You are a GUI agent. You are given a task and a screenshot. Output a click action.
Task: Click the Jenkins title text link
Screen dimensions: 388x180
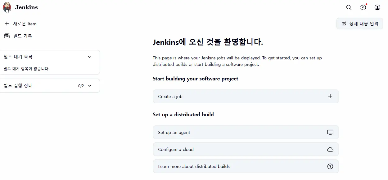[26, 7]
